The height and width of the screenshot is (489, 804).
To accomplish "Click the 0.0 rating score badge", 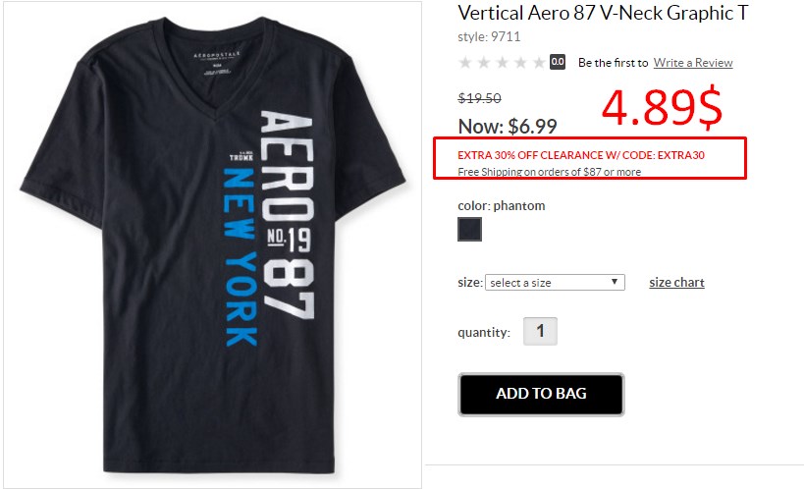I will tap(558, 62).
